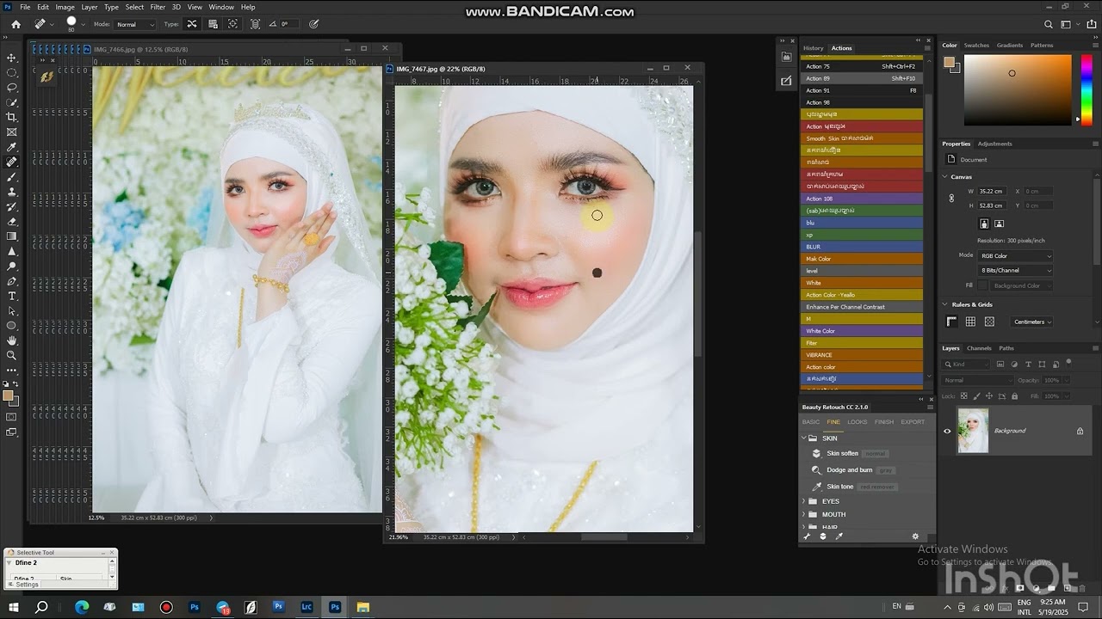Filter layers by adjustment layer icon
The width and height of the screenshot is (1102, 619).
[1015, 365]
